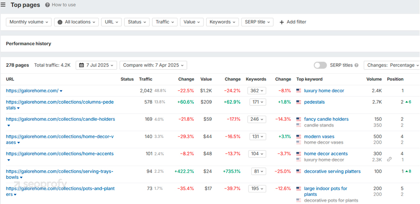
Task: Open the Traffic filter dropdown
Action: (165, 22)
